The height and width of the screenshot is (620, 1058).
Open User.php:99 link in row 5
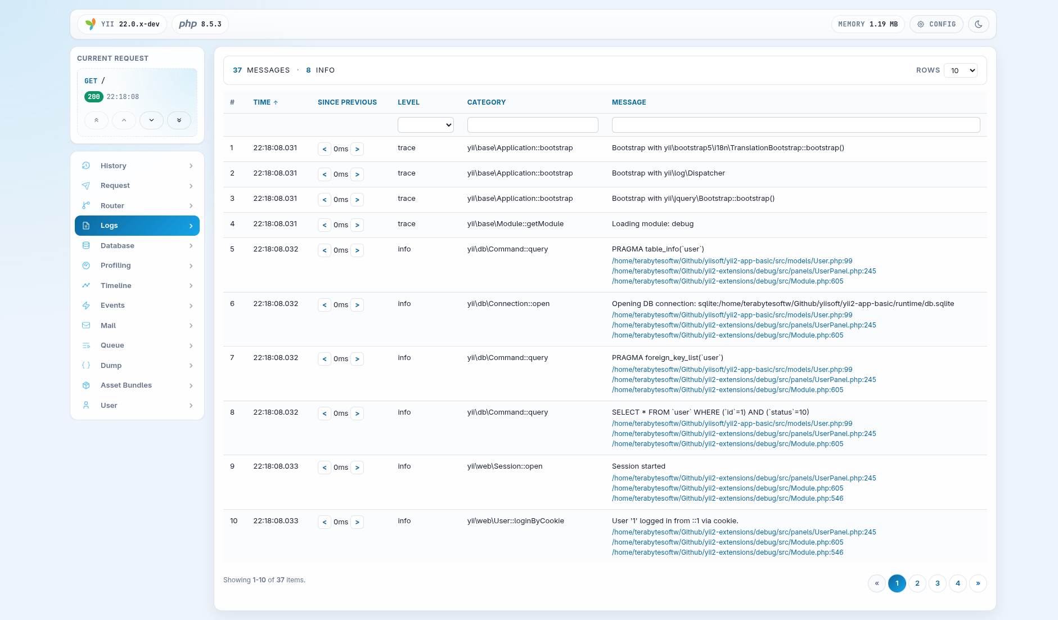point(732,261)
